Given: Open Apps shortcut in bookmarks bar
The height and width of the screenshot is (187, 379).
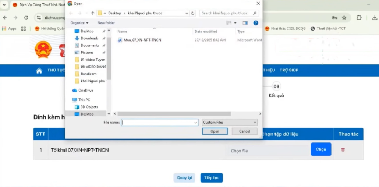Looking at the screenshot, I should (x=9, y=29).
